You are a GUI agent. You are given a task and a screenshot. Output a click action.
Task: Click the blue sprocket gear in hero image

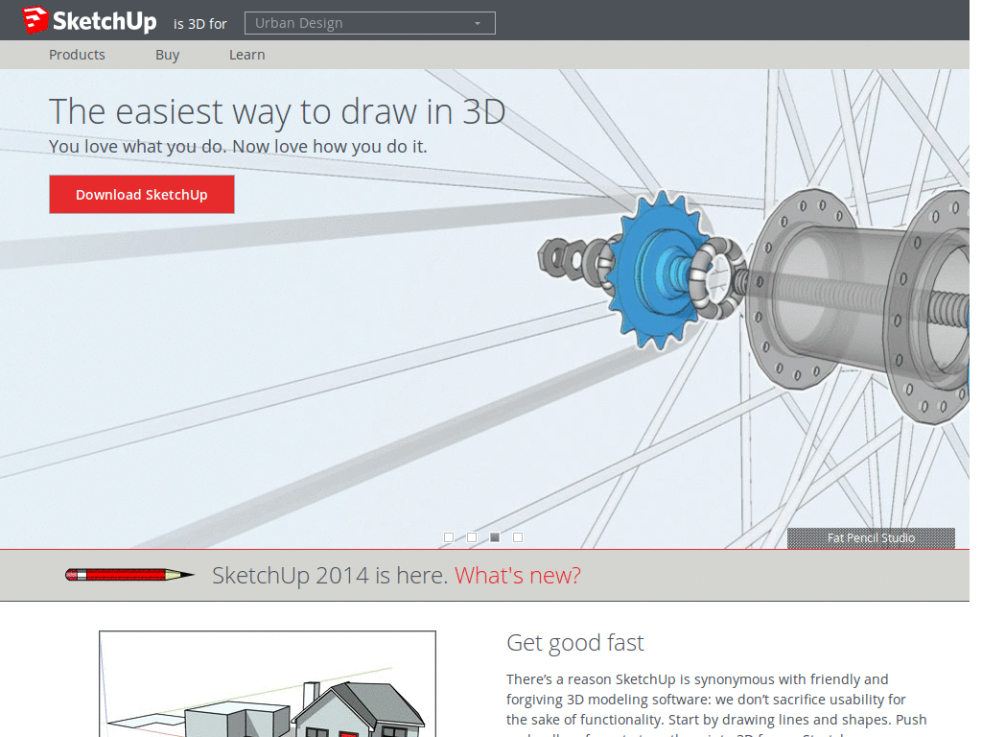[658, 271]
